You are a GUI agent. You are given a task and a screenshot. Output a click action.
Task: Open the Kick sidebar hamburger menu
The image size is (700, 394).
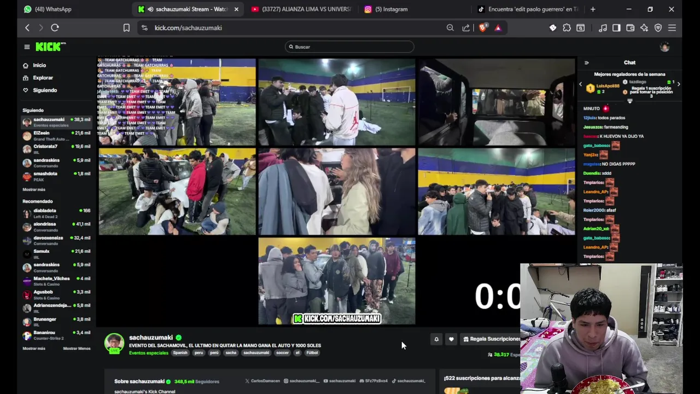[27, 47]
